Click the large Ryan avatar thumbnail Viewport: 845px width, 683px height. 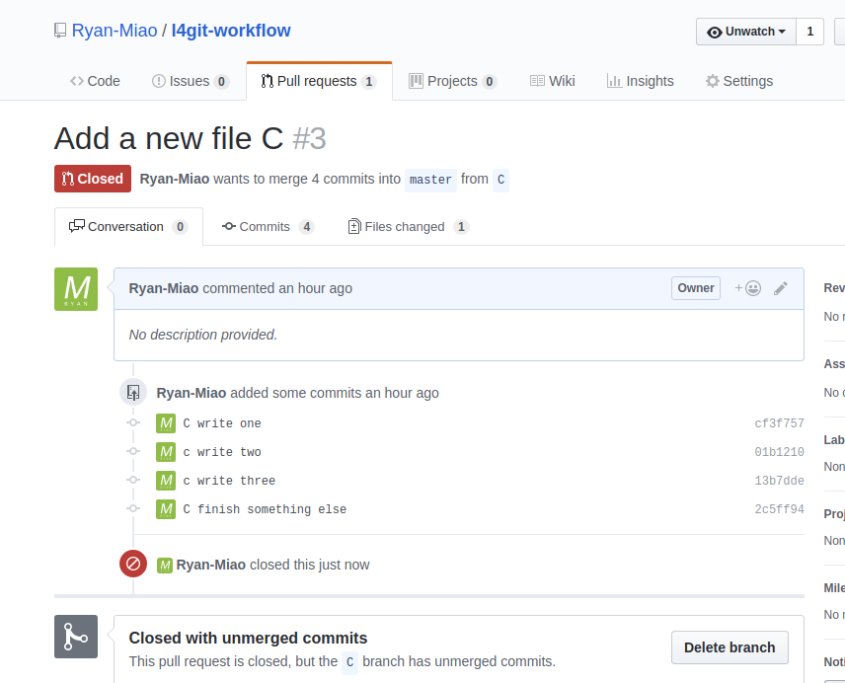point(76,289)
